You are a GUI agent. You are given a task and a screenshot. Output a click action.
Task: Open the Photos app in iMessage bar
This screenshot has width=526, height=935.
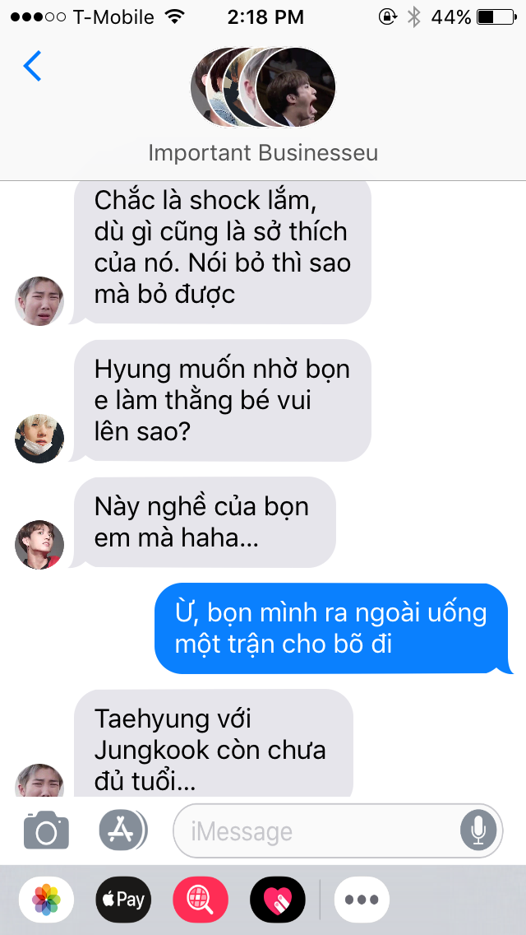pos(46,900)
